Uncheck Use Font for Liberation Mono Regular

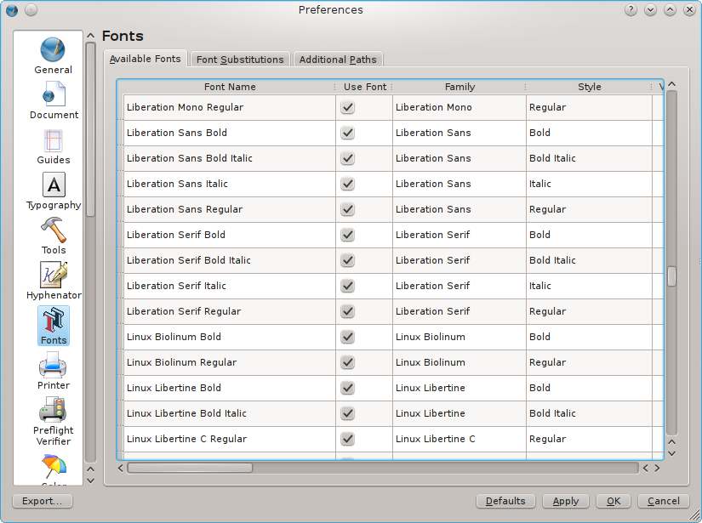[x=347, y=107]
